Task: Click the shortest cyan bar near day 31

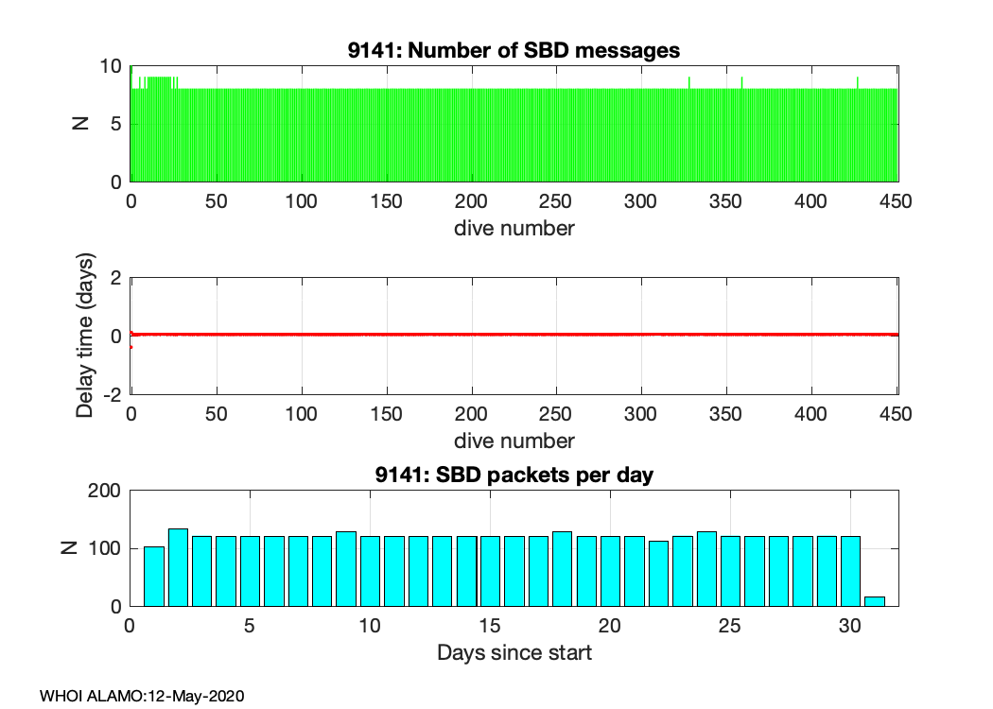Action: point(875,601)
